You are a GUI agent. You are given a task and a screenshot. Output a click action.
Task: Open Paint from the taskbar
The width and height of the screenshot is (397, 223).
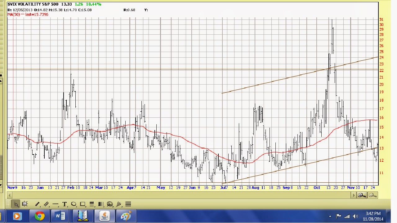[x=126, y=216]
